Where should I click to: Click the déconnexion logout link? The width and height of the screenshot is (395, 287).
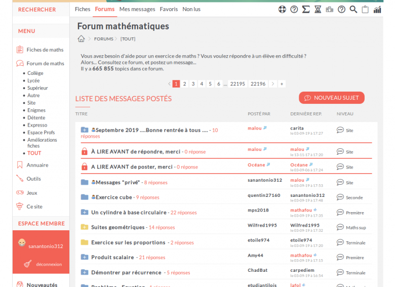point(49,264)
